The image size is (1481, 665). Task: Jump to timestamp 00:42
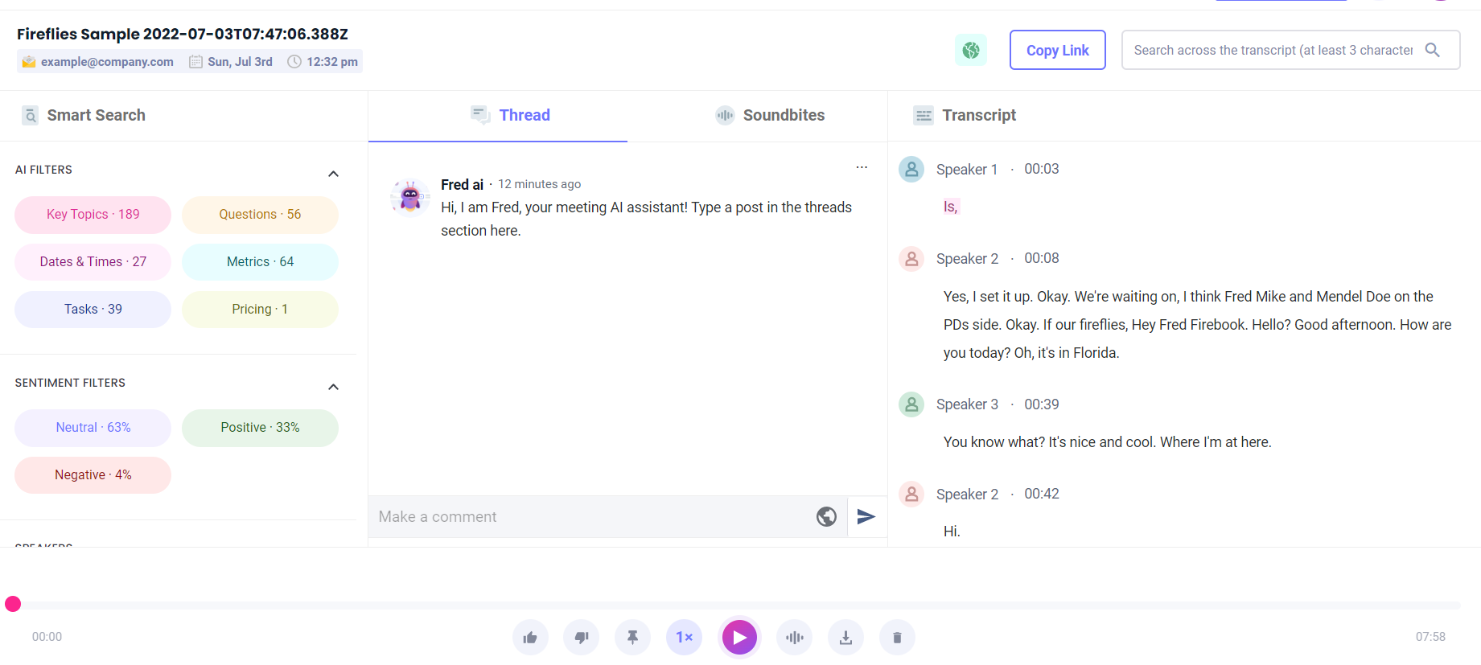click(1042, 494)
